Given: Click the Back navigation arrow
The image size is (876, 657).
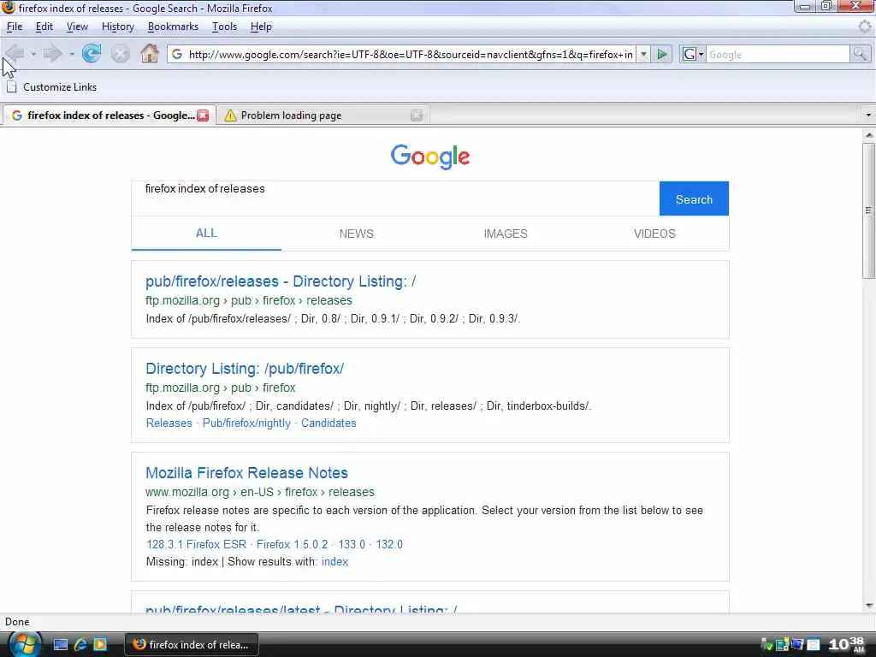Looking at the screenshot, I should click(x=15, y=54).
